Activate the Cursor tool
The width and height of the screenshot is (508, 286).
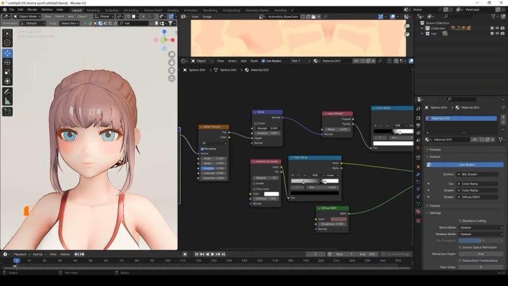point(8,43)
